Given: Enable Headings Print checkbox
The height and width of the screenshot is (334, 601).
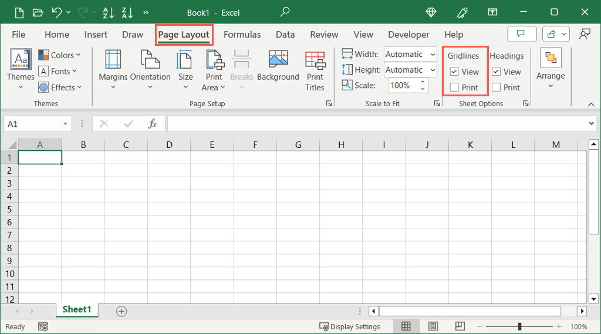Looking at the screenshot, I should 497,87.
